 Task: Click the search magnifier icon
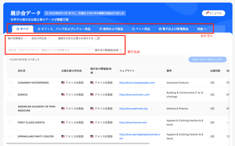click(x=89, y=50)
